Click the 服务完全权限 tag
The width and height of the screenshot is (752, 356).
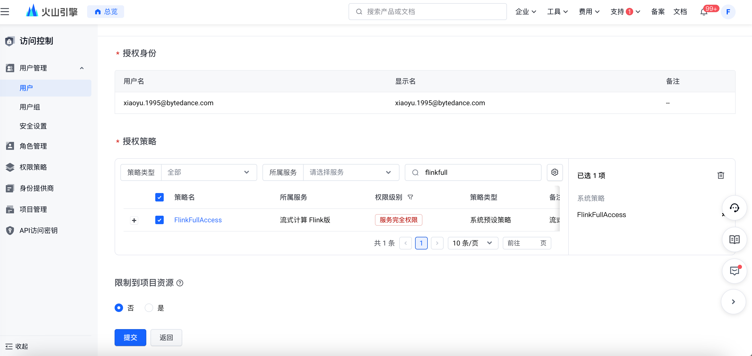click(398, 220)
